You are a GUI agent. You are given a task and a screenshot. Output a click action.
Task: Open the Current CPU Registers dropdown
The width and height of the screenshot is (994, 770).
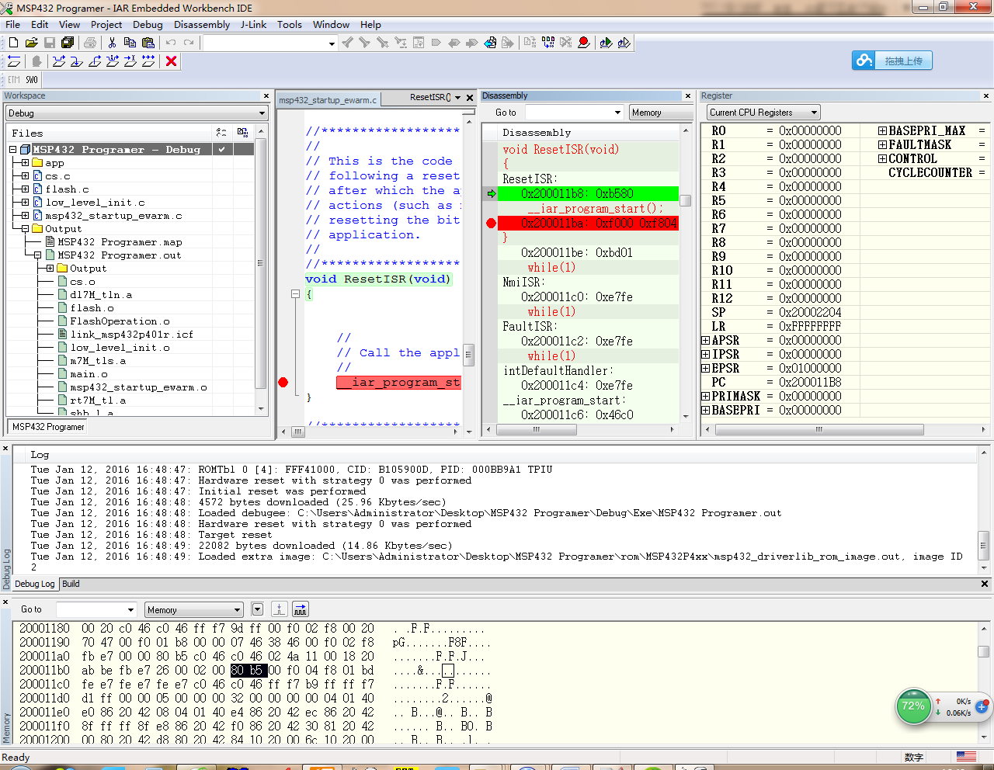coord(763,113)
